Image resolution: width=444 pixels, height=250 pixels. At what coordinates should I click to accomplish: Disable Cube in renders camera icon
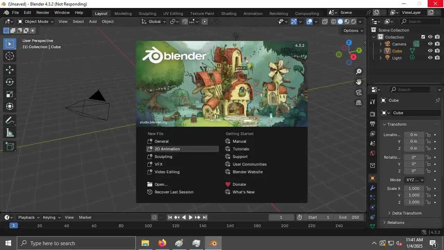(437, 51)
